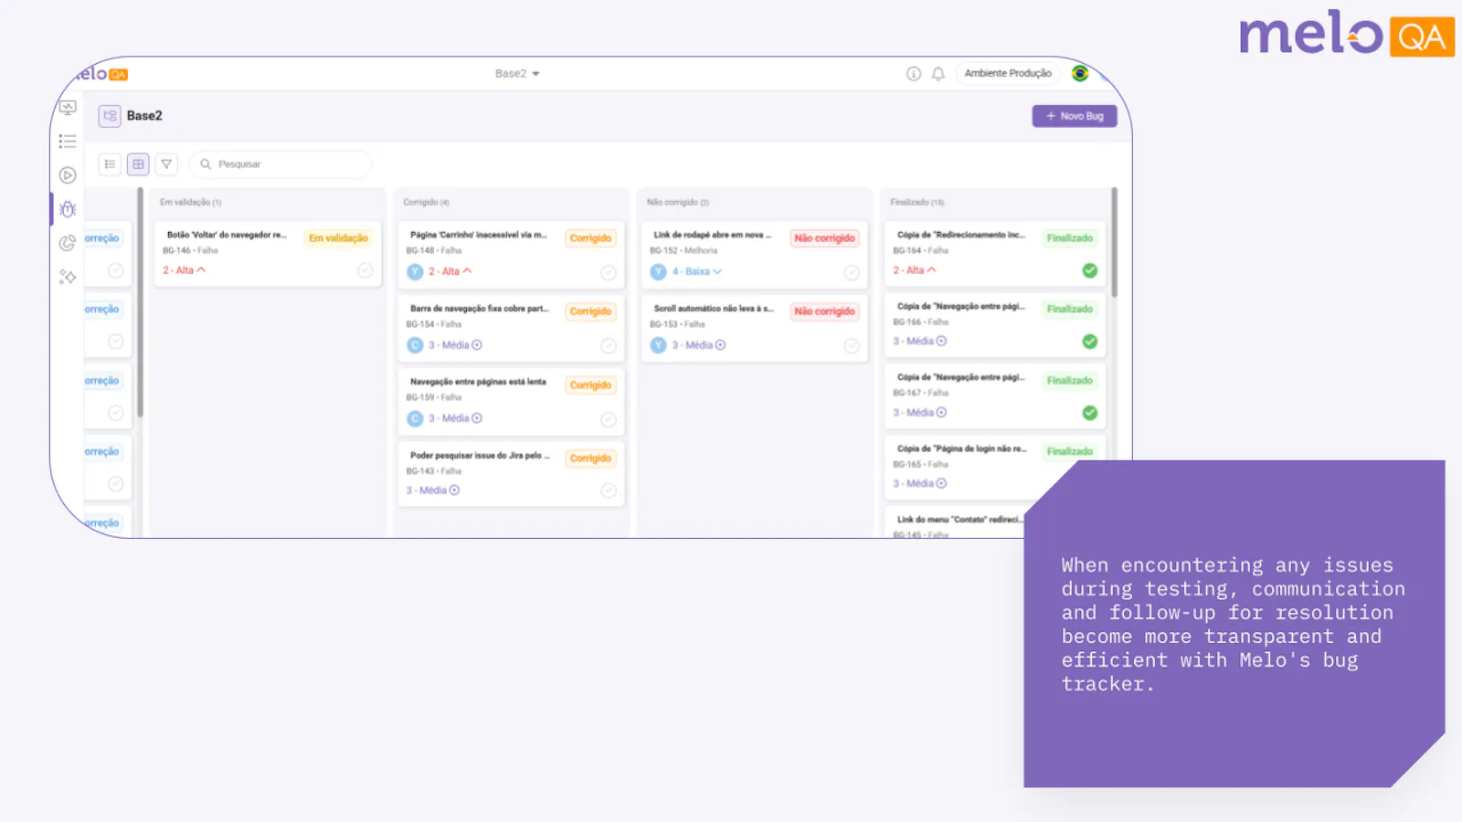The image size is (1462, 822).
Task: Open priority 4 - Baixa on card BG-152
Action: tap(697, 271)
